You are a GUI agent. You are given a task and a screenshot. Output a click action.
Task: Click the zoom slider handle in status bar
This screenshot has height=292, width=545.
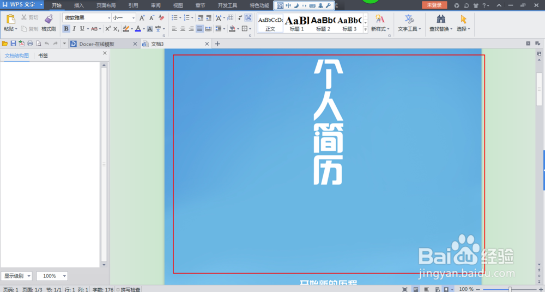[x=510, y=289]
